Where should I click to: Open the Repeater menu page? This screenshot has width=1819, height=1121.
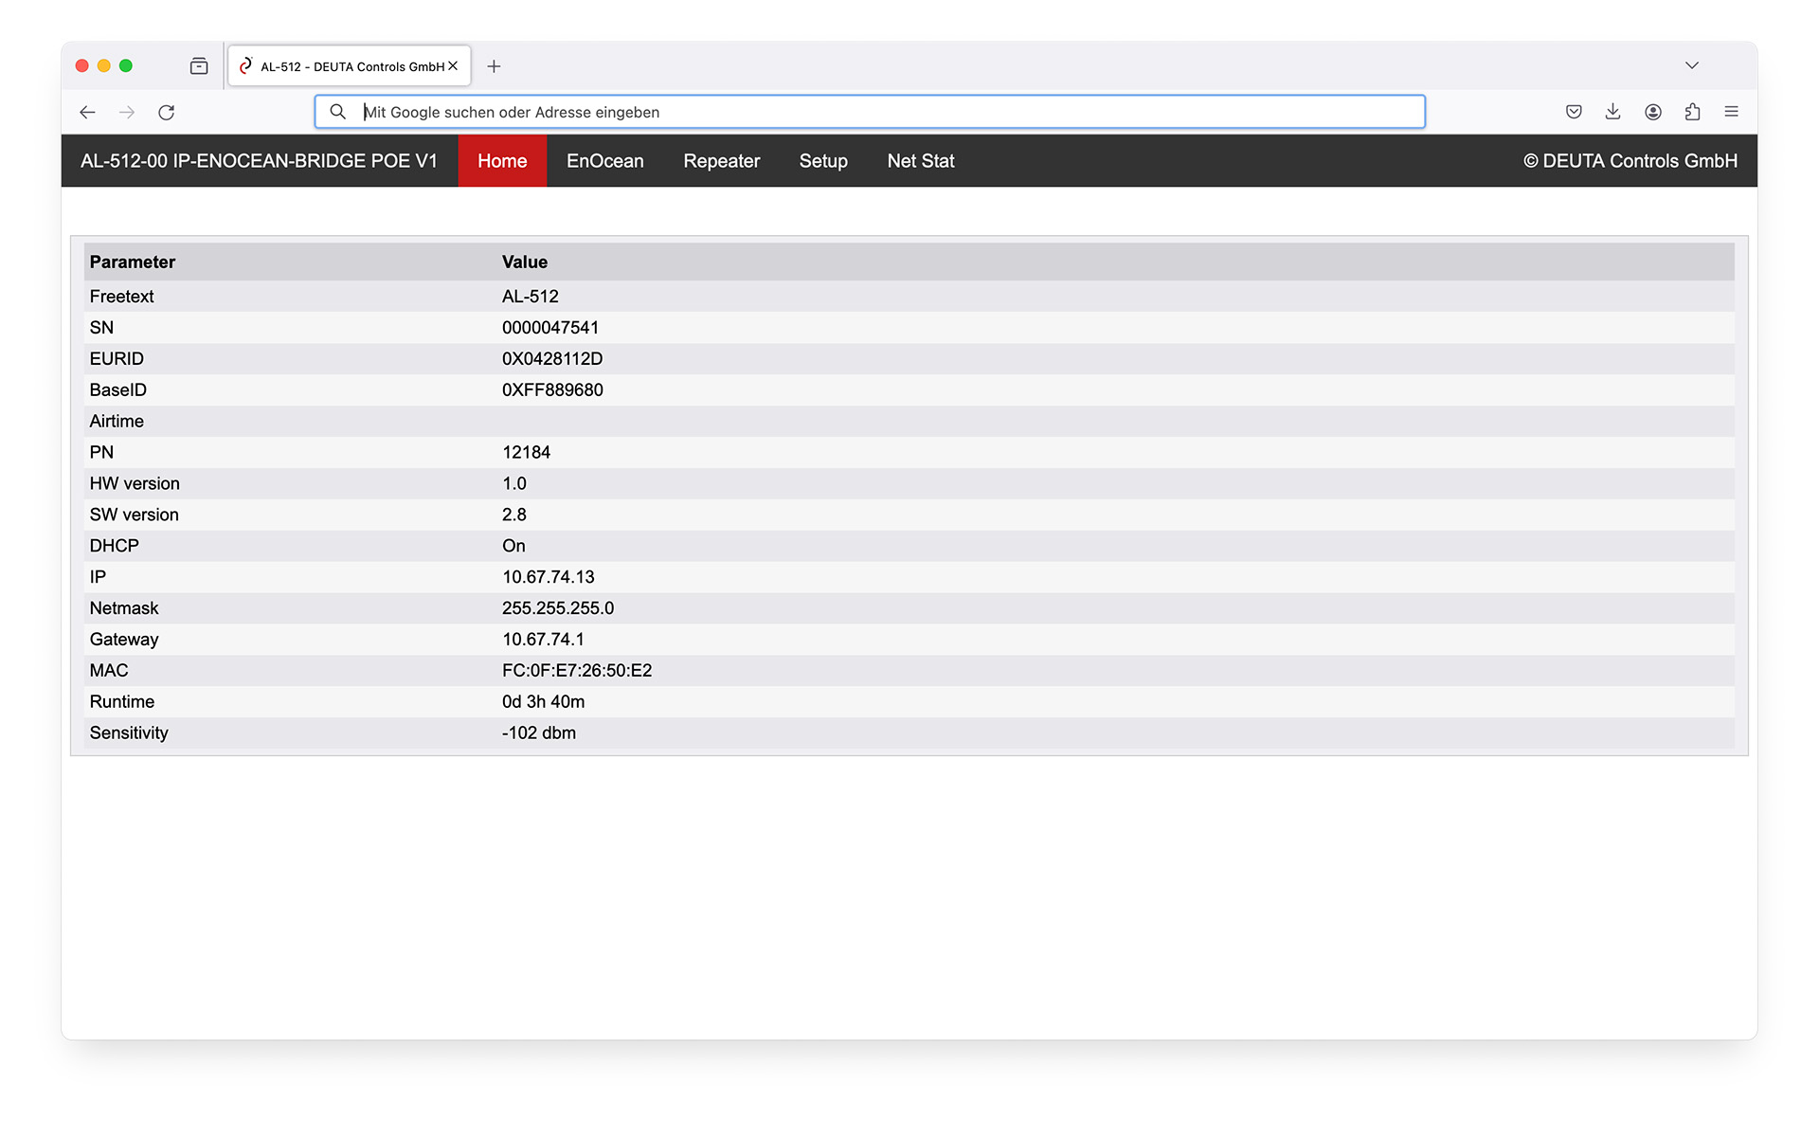[721, 161]
